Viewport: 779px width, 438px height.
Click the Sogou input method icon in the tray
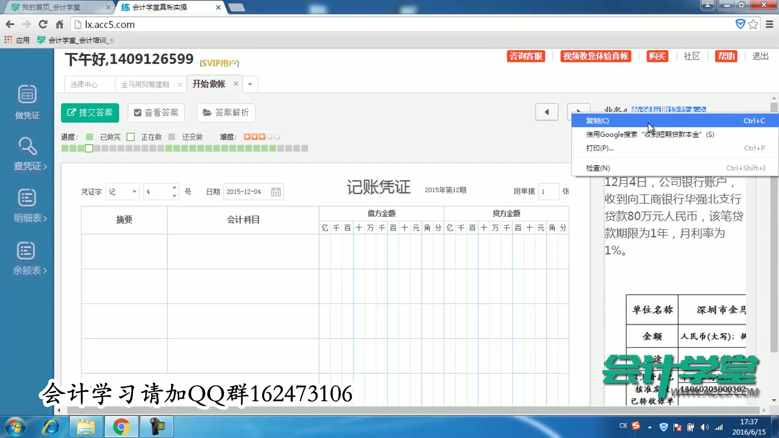pyautogui.click(x=636, y=426)
